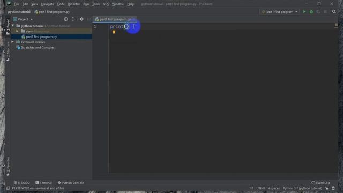Expand the venv folder
343x193 pixels.
tap(17, 31)
